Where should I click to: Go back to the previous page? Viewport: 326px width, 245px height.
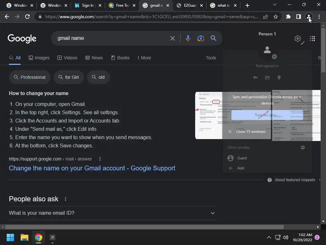[7, 17]
